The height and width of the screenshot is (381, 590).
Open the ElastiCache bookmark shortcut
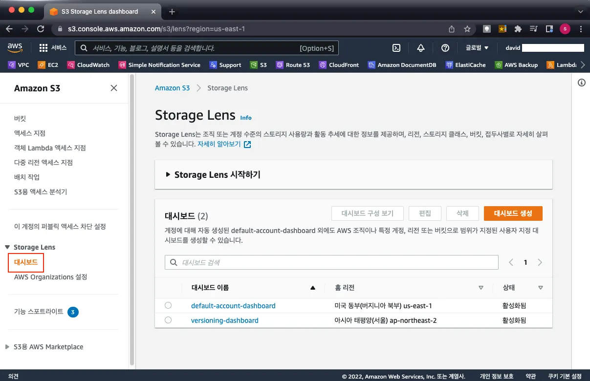click(465, 64)
